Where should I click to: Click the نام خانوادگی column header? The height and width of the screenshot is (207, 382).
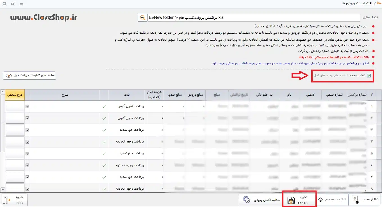pos(264,95)
